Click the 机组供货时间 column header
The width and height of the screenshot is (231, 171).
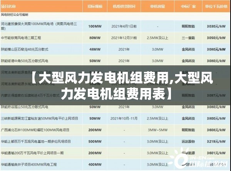(x=124, y=7)
